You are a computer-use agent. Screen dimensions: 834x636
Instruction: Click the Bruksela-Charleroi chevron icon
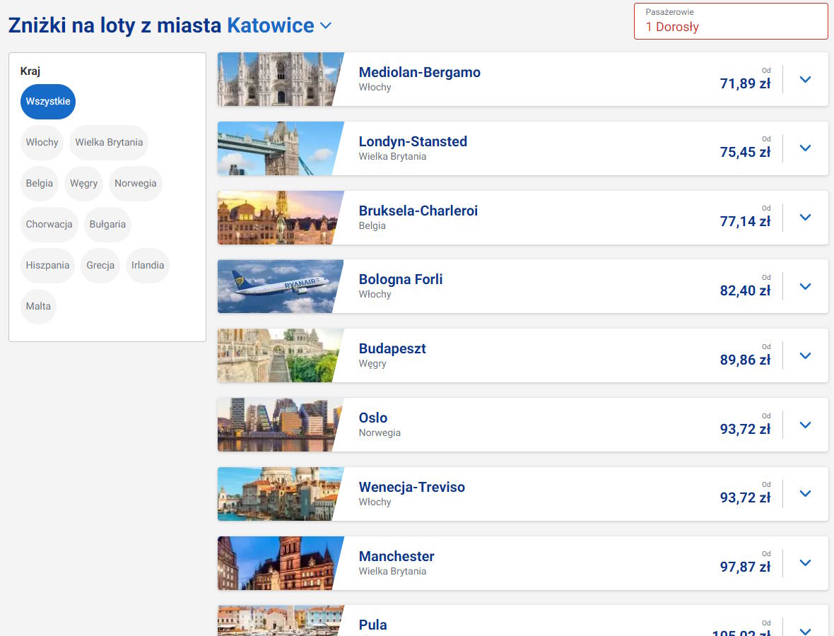[x=805, y=218]
